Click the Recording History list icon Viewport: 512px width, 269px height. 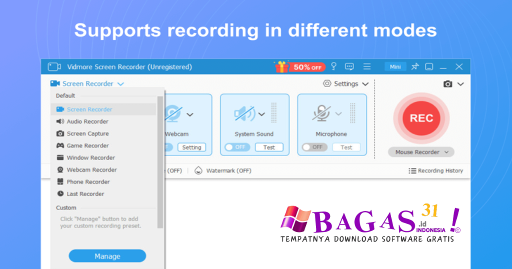pos(412,170)
